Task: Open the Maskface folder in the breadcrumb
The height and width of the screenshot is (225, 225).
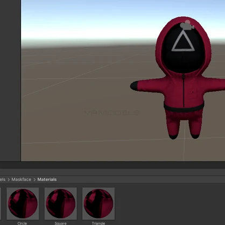Action: point(21,179)
